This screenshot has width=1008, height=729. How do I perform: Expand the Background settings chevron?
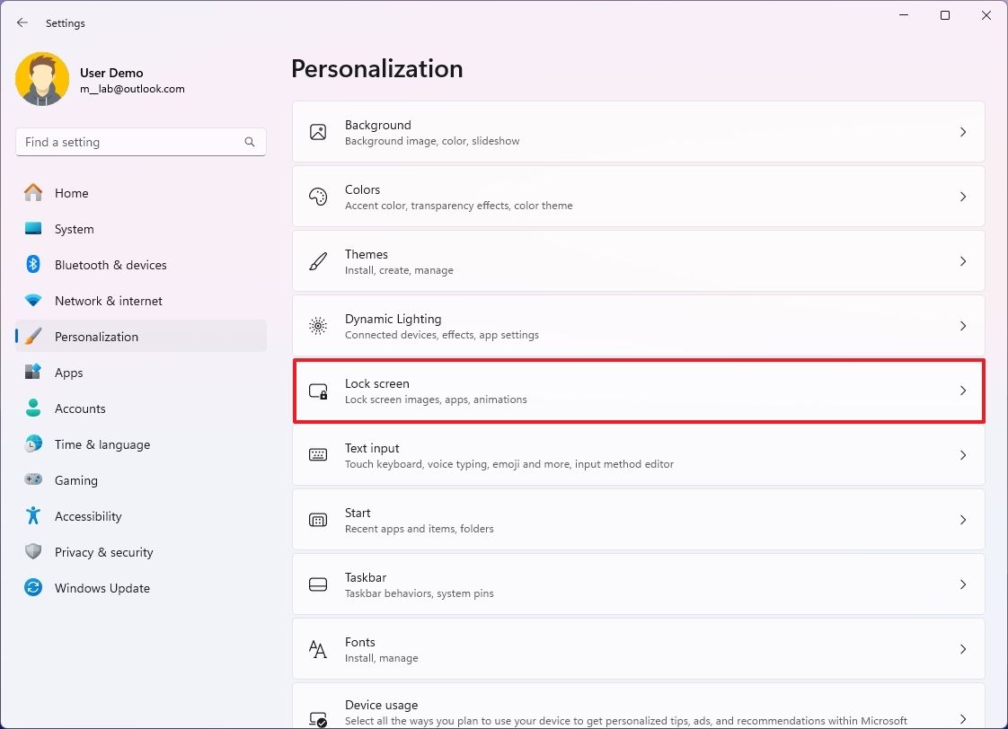(963, 131)
